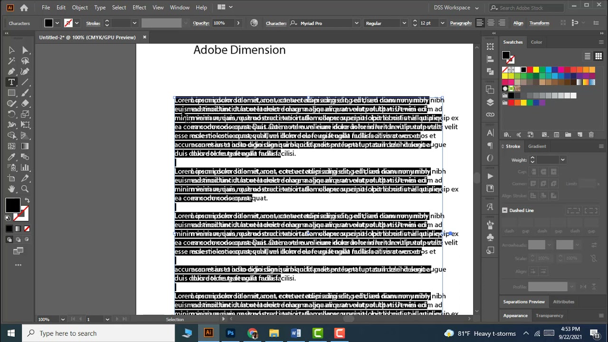Screen dimensions: 608x342
Task: Click the Transform link in control bar
Action: coord(539,23)
